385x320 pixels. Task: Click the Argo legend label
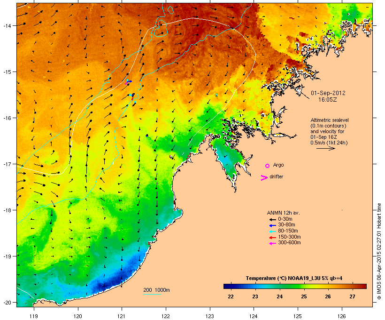278,165
